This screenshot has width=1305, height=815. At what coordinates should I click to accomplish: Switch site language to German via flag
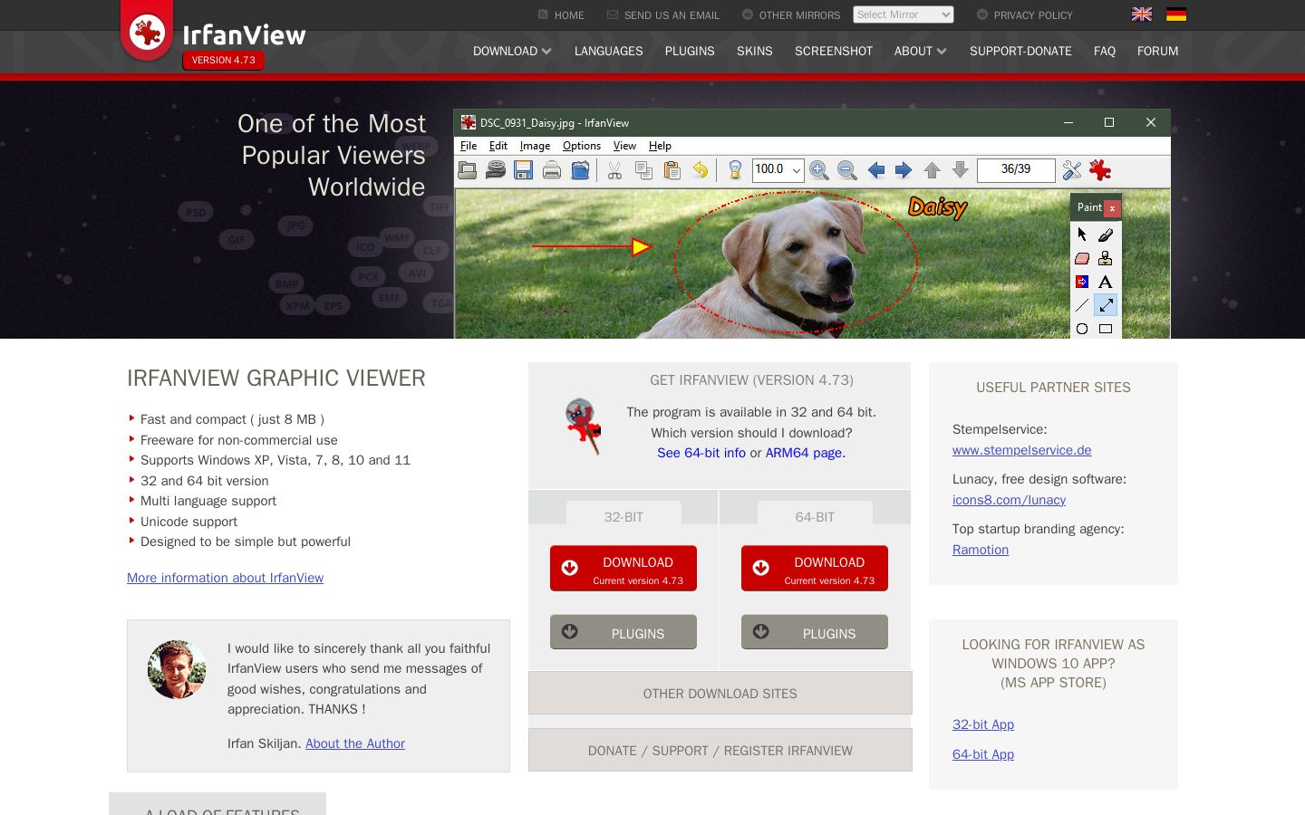point(1176,14)
